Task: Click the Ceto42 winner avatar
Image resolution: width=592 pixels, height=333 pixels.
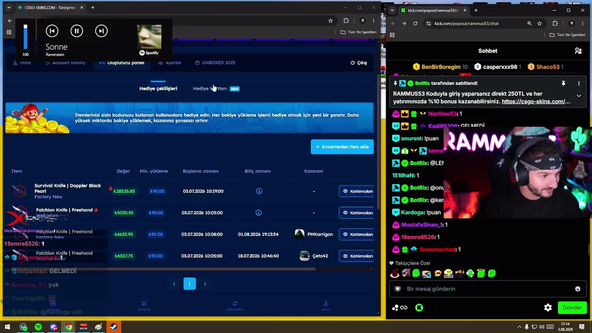Action: (304, 256)
